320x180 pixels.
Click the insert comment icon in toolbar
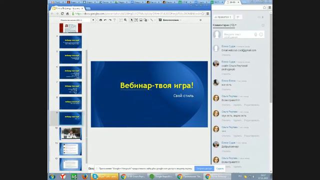(x=160, y=20)
